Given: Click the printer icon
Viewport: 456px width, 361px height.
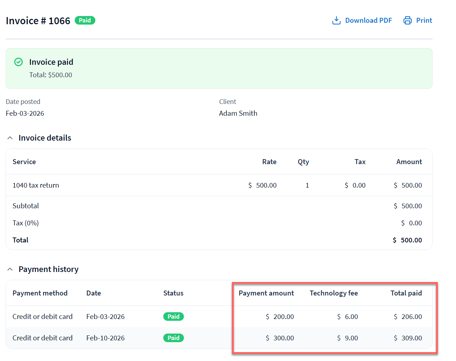Looking at the screenshot, I should point(407,21).
